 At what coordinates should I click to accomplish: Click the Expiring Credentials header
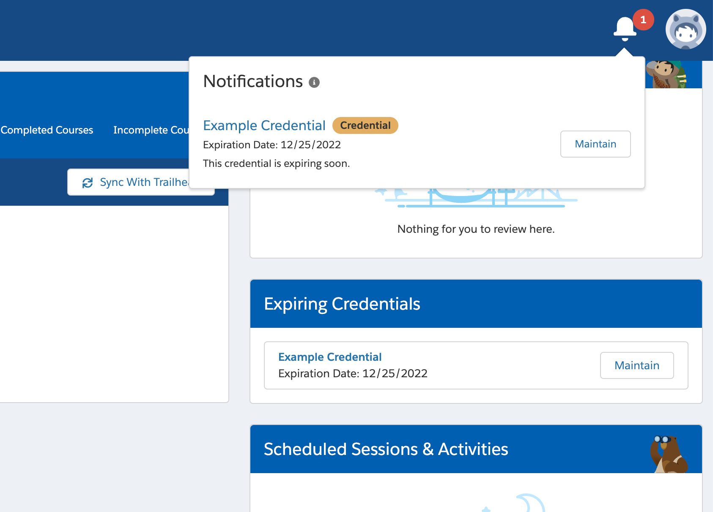coord(342,304)
